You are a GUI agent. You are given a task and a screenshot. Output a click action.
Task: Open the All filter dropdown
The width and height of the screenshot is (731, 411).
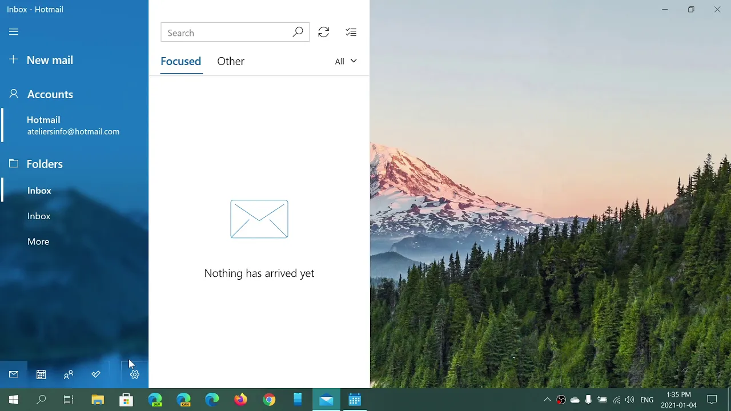pyautogui.click(x=346, y=61)
